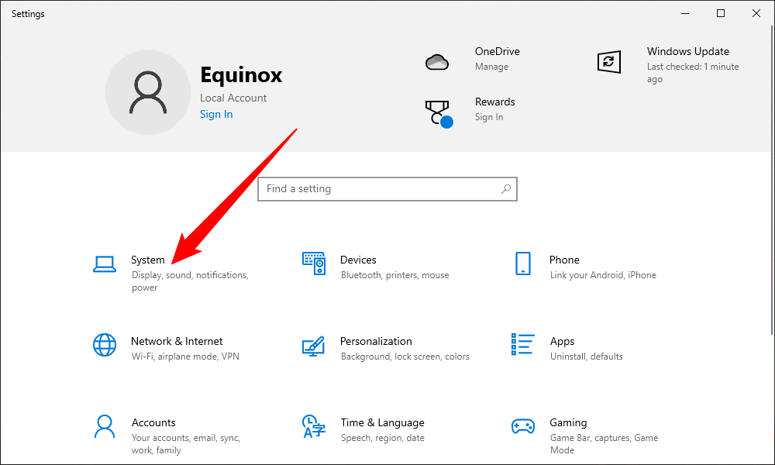Click the Equinox user avatar picture
Screen dimensions: 775x465
pyautogui.click(x=148, y=92)
